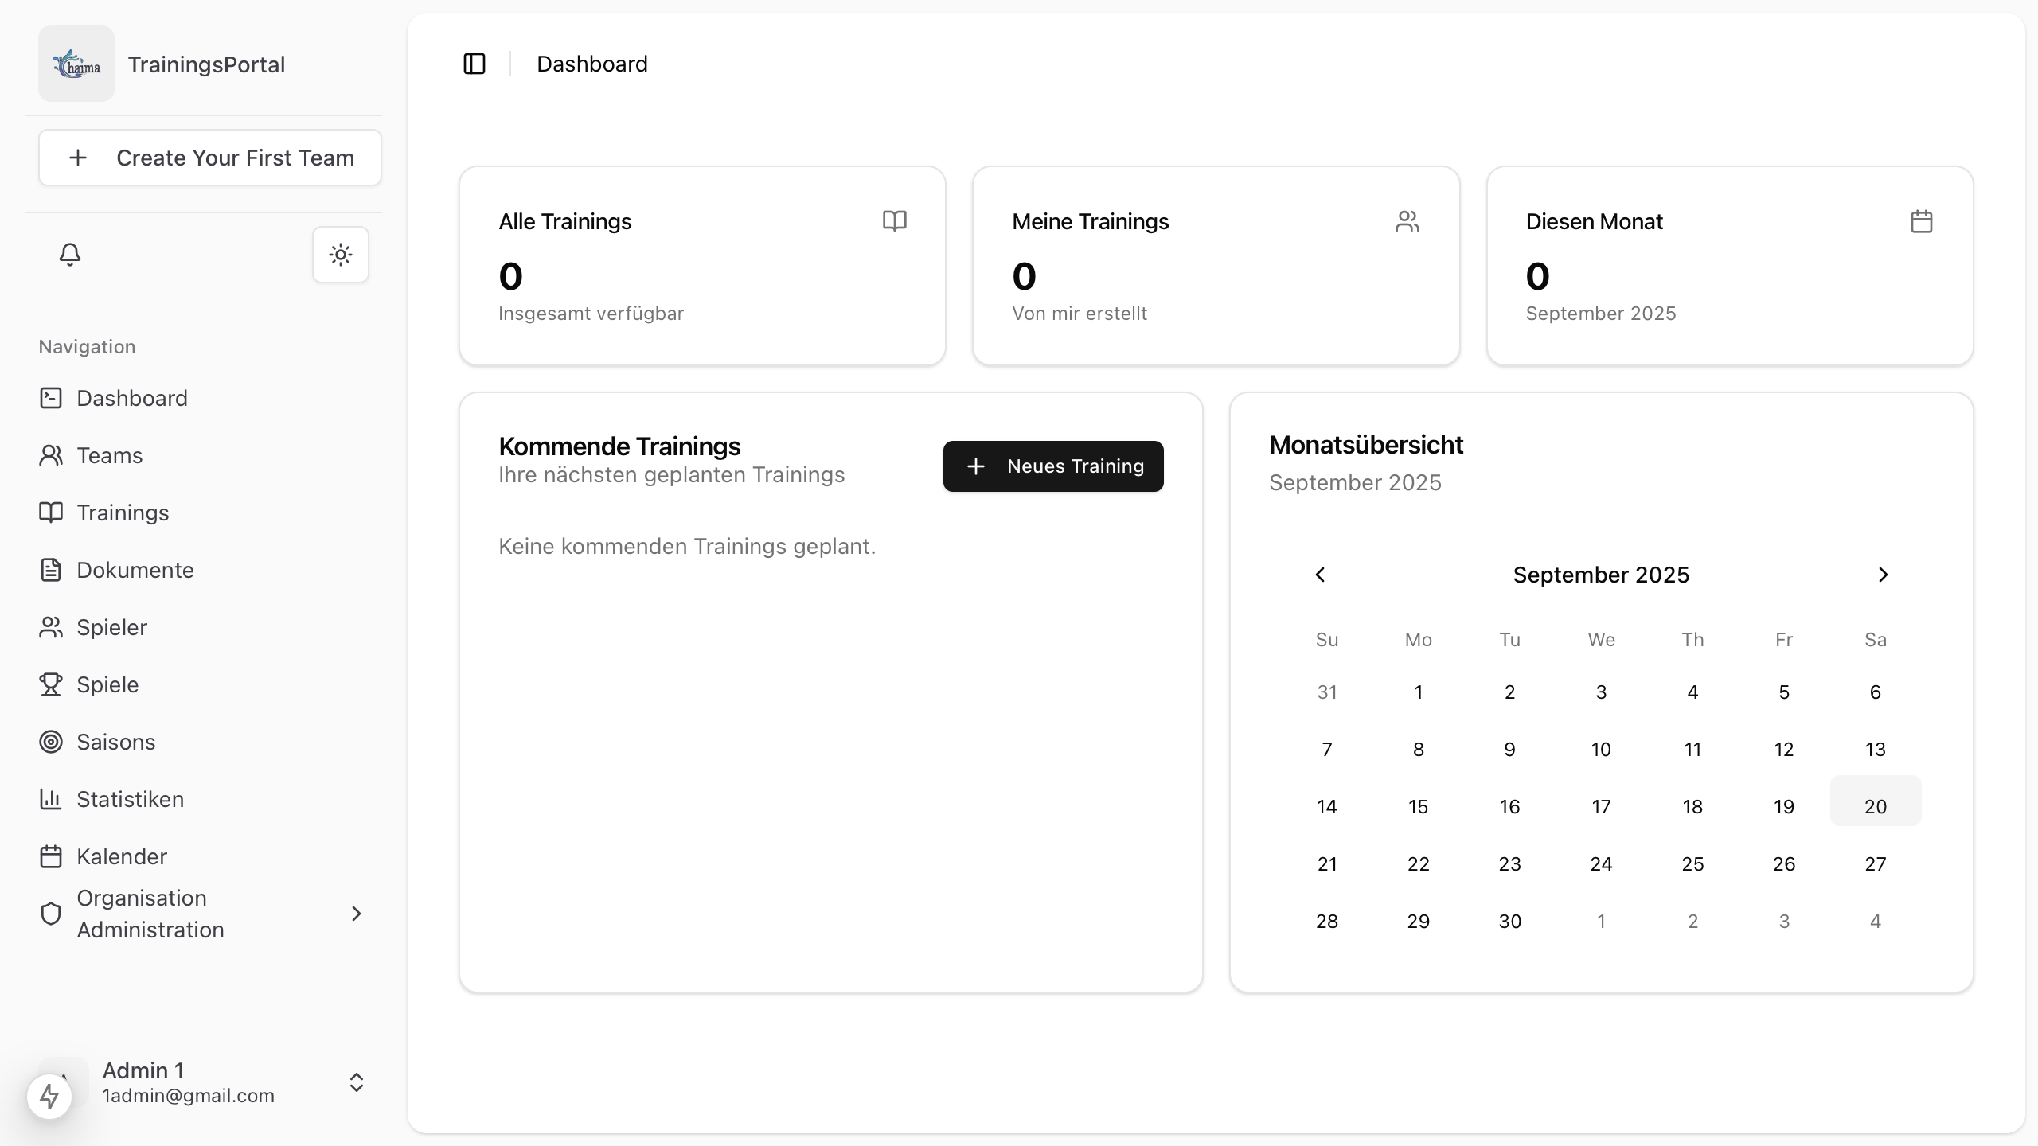
Task: Click the Spiele trophy icon
Action: [51, 684]
